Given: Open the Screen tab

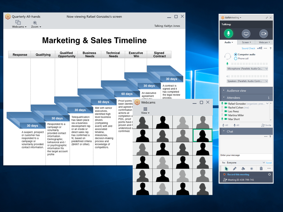Looking at the screenshot, I should (246, 42).
